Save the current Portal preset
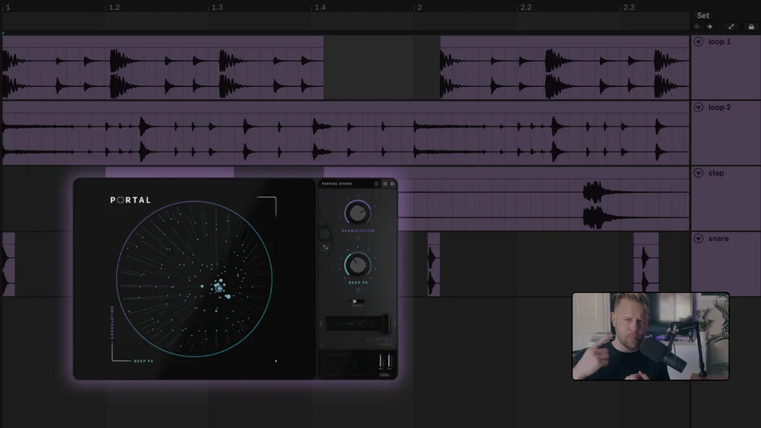The height and width of the screenshot is (428, 761). click(x=376, y=184)
